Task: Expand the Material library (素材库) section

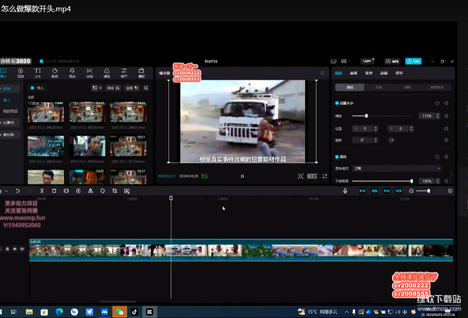Action: point(10,135)
